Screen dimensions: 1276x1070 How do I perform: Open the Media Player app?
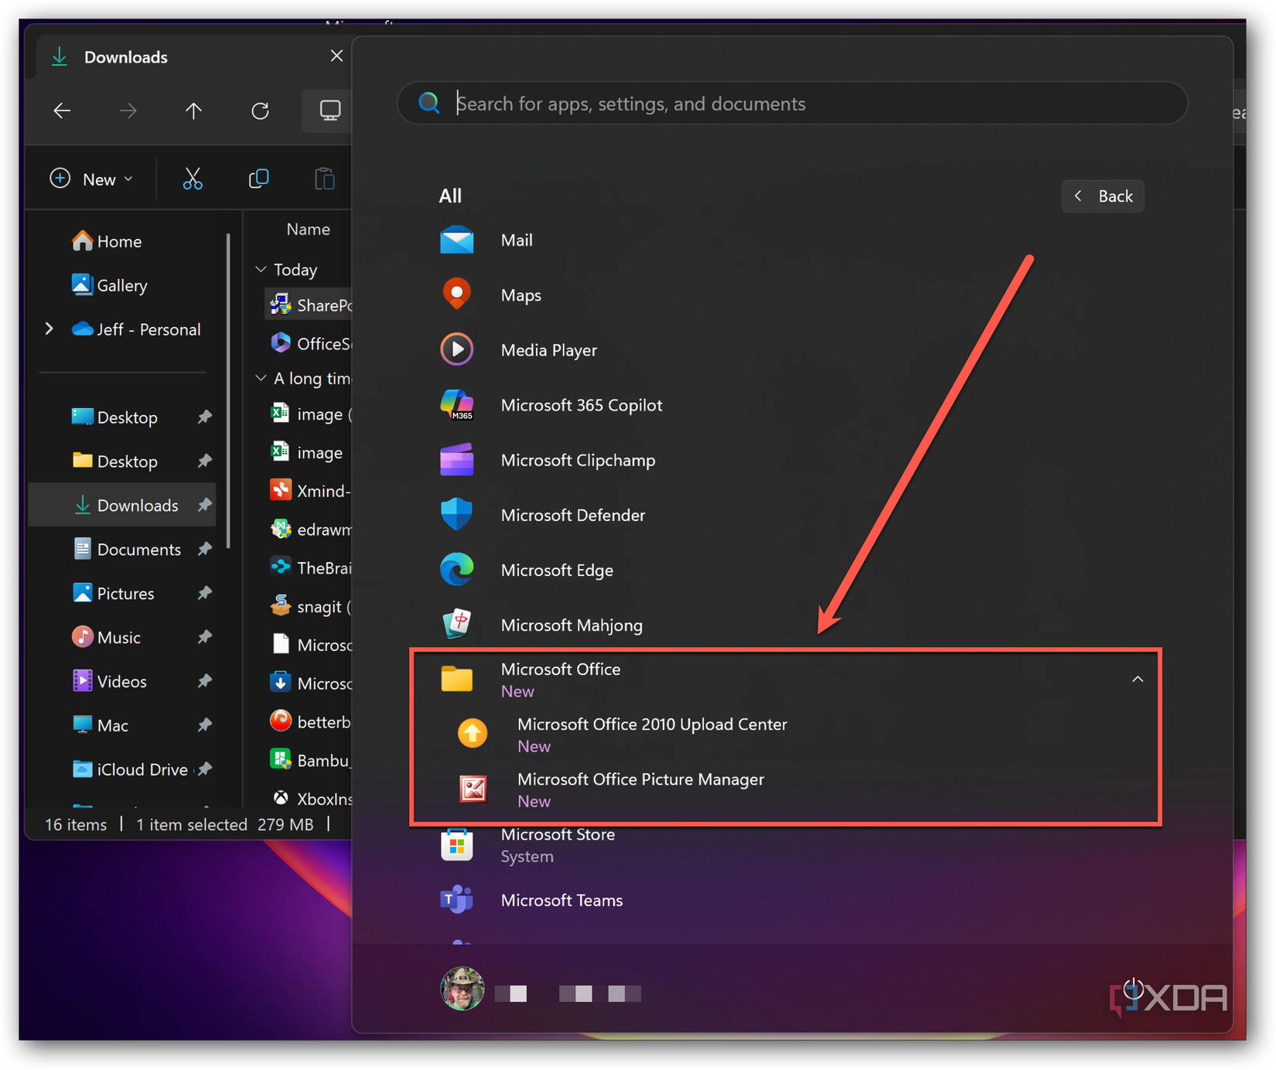click(549, 349)
